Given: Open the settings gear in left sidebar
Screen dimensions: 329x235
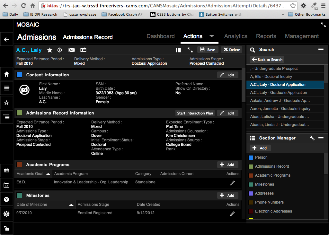Looking at the screenshot, I should point(6,214).
